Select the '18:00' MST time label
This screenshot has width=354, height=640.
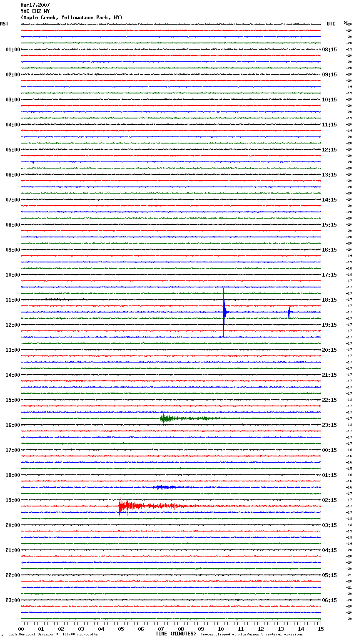[12, 475]
